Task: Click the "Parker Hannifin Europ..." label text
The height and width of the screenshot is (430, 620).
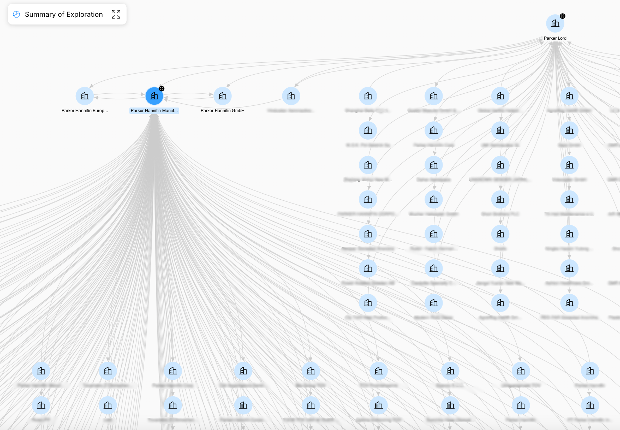Action: (x=85, y=111)
